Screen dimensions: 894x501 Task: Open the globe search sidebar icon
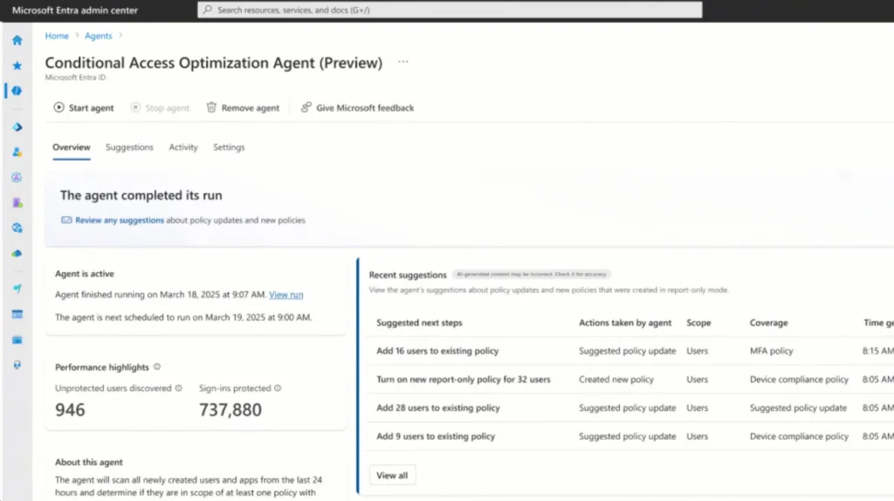tap(17, 228)
